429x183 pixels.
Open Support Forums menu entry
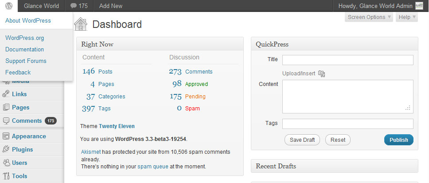[26, 61]
